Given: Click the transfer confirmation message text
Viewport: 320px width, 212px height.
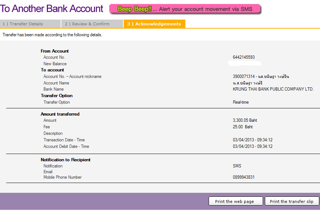Looking at the screenshot, I should coord(52,35).
